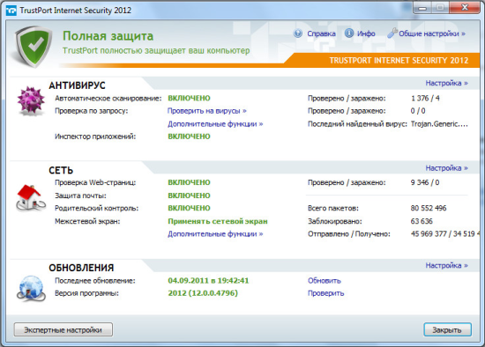Viewport: 485px width, 347px height.
Task: Click the purple virus Antivirus section icon
Action: click(x=31, y=100)
